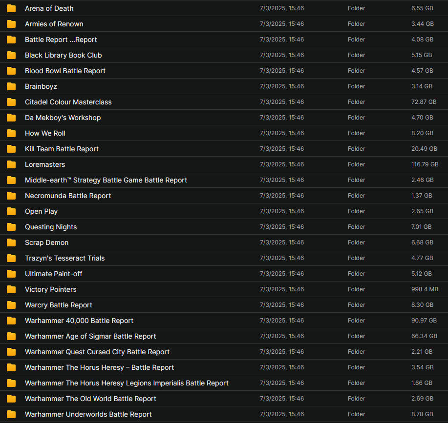Viewport: 448px width, 423px height.
Task: Open Black Library Book Club name
Action: [64, 55]
